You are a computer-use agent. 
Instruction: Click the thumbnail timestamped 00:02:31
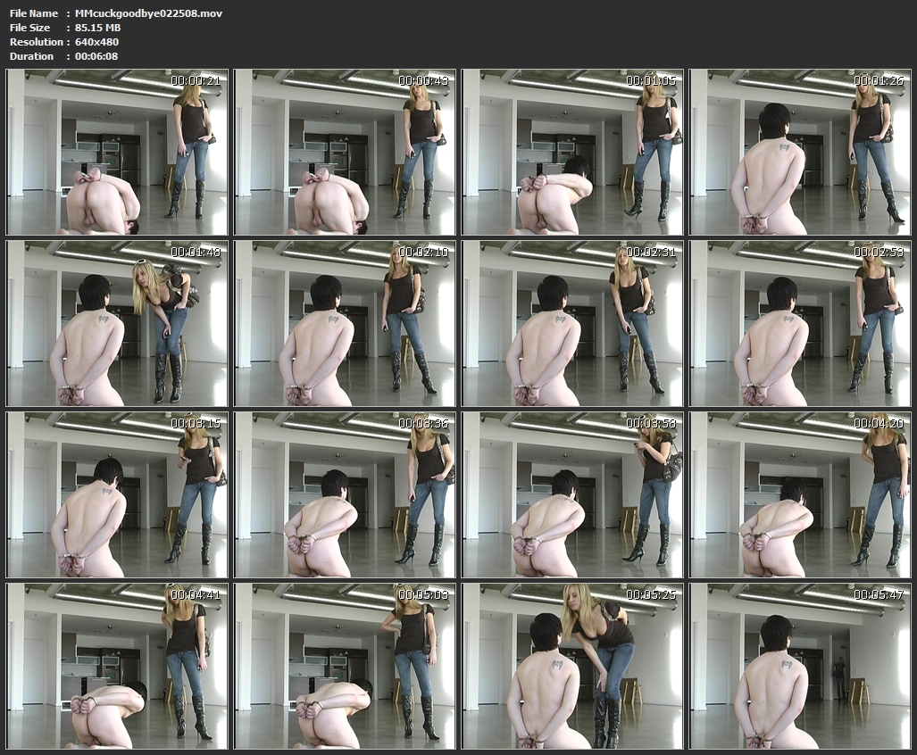[573, 324]
